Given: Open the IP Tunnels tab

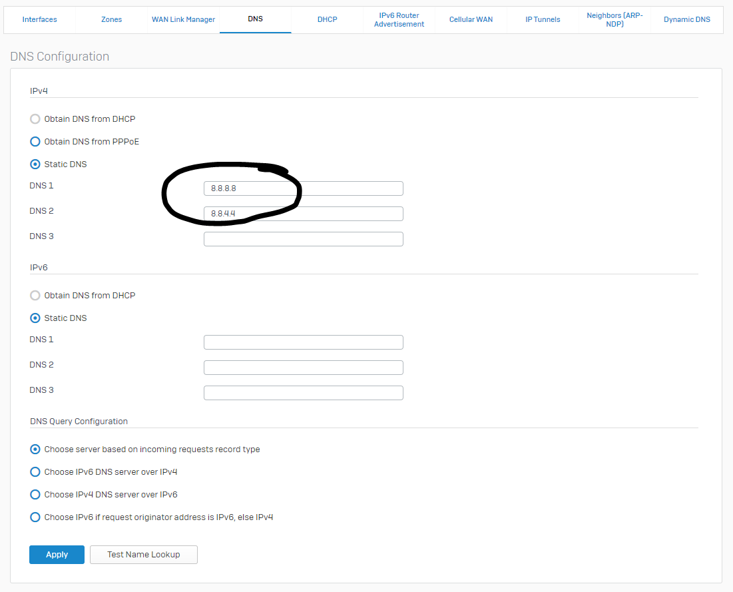Looking at the screenshot, I should point(543,19).
